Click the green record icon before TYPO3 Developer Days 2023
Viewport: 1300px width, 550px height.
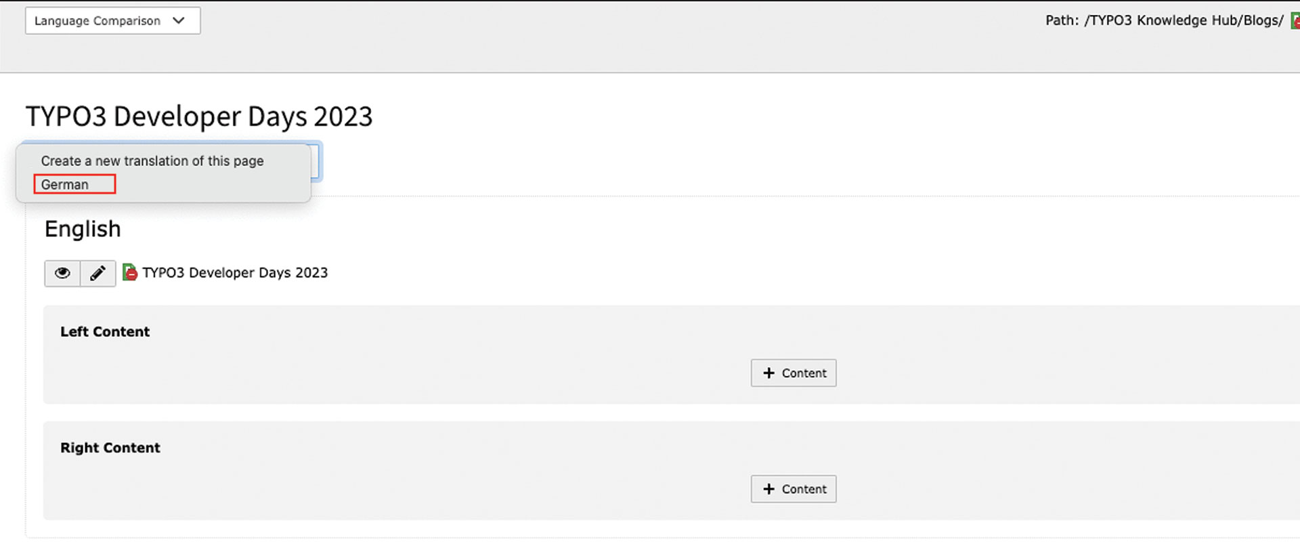[x=130, y=272]
